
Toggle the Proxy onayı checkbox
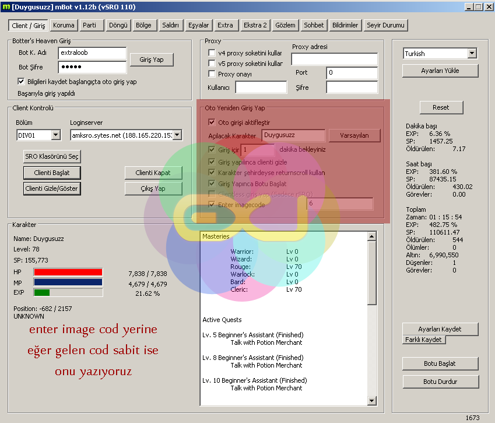coord(212,74)
